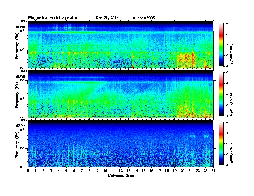Image resolution: width=254 pixels, height=196 pixels.
Task: Click the color scale bar next to dD/dt spectrogram
Action: tap(221, 94)
